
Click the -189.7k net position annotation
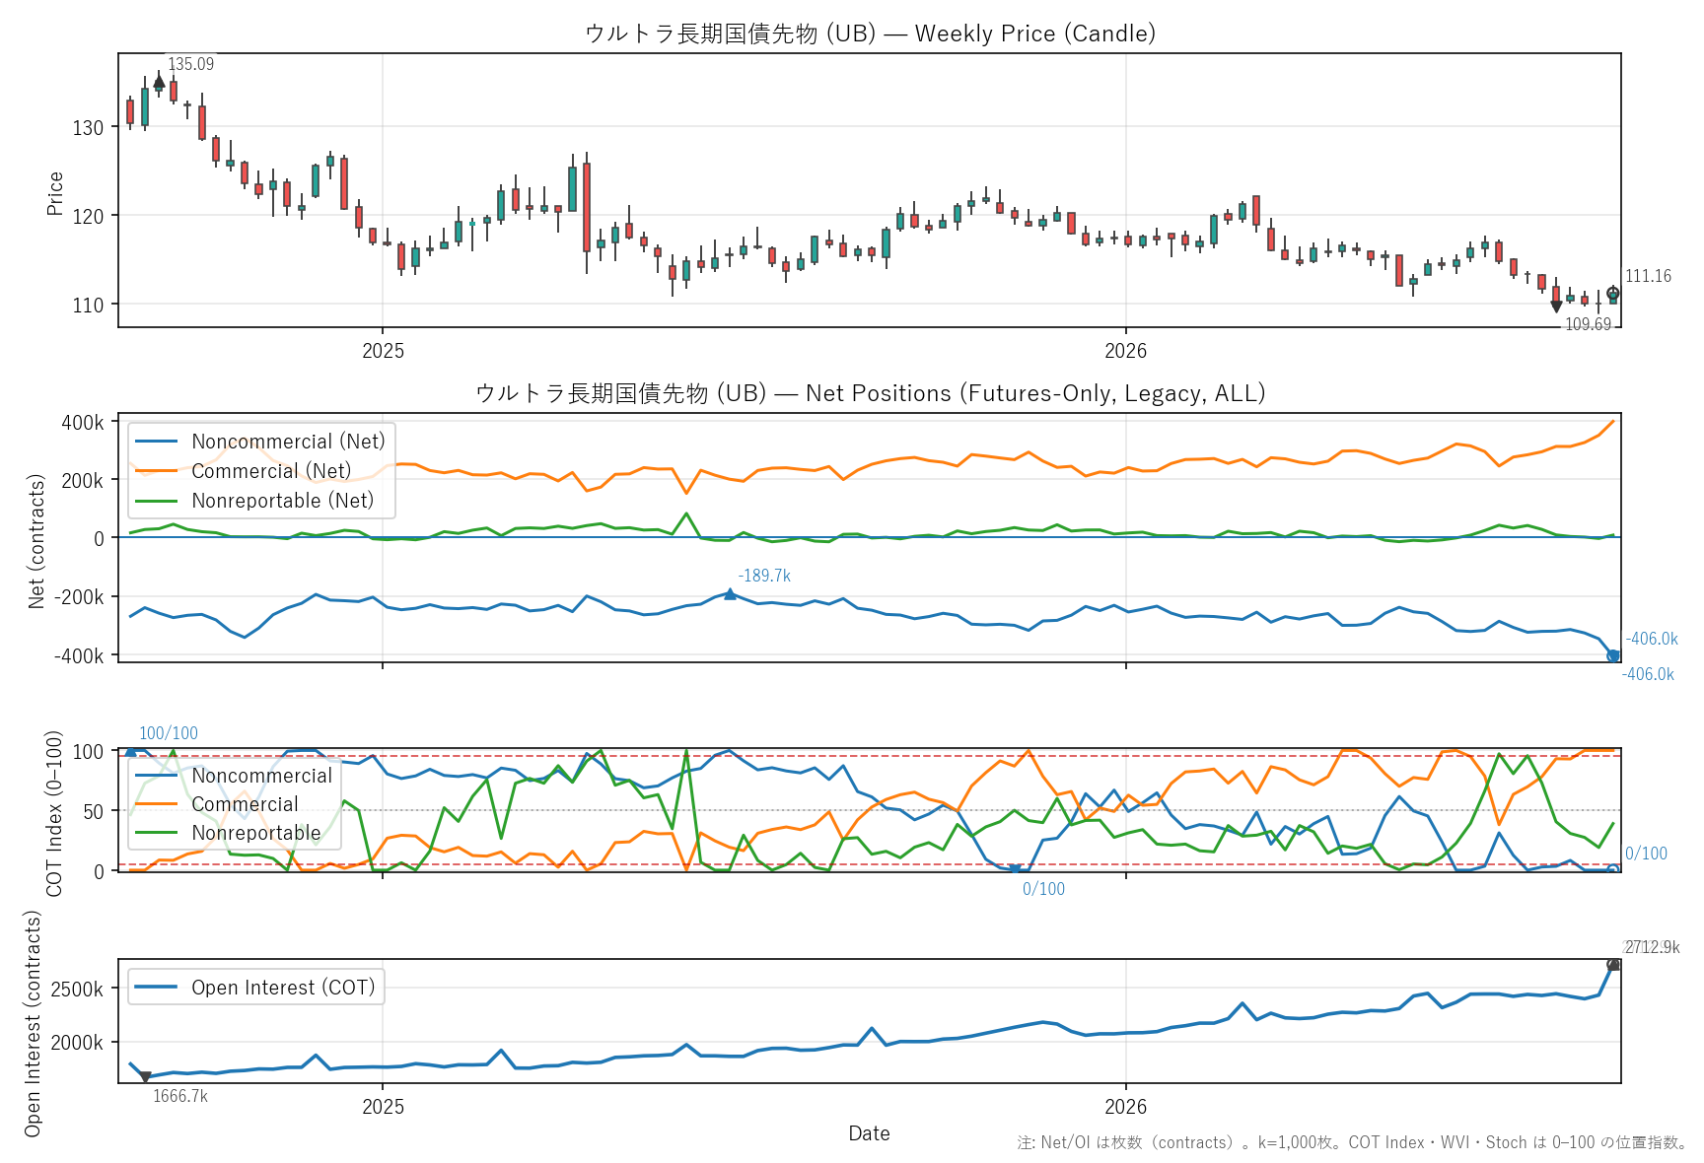(764, 576)
